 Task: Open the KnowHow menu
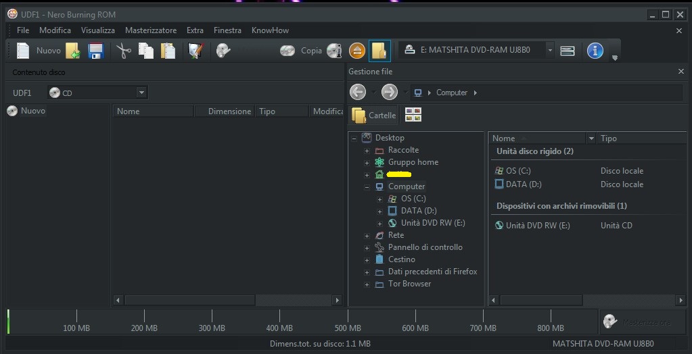pos(270,30)
